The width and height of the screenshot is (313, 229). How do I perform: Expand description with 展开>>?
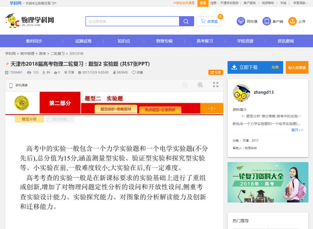pos(297,130)
